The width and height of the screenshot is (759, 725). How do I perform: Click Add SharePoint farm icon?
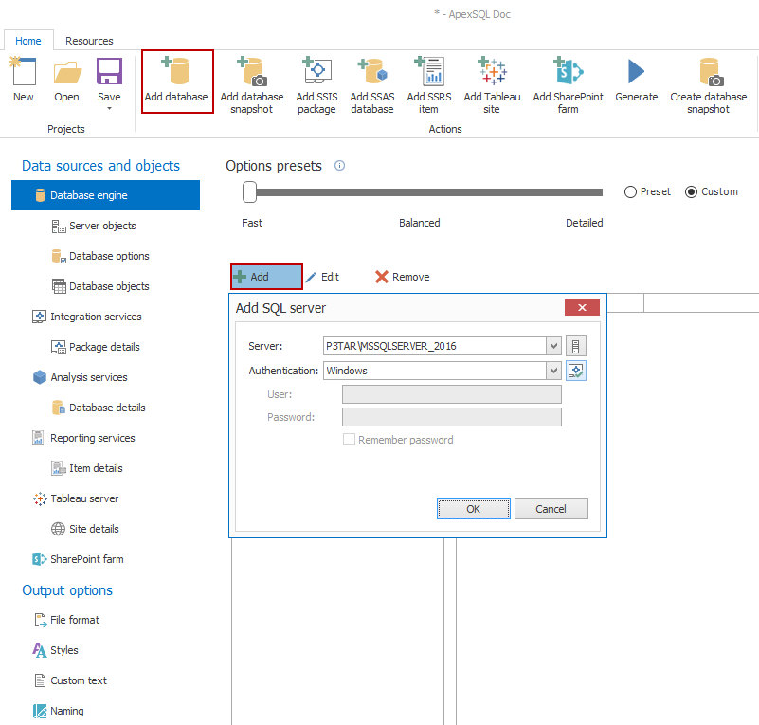pos(569,74)
